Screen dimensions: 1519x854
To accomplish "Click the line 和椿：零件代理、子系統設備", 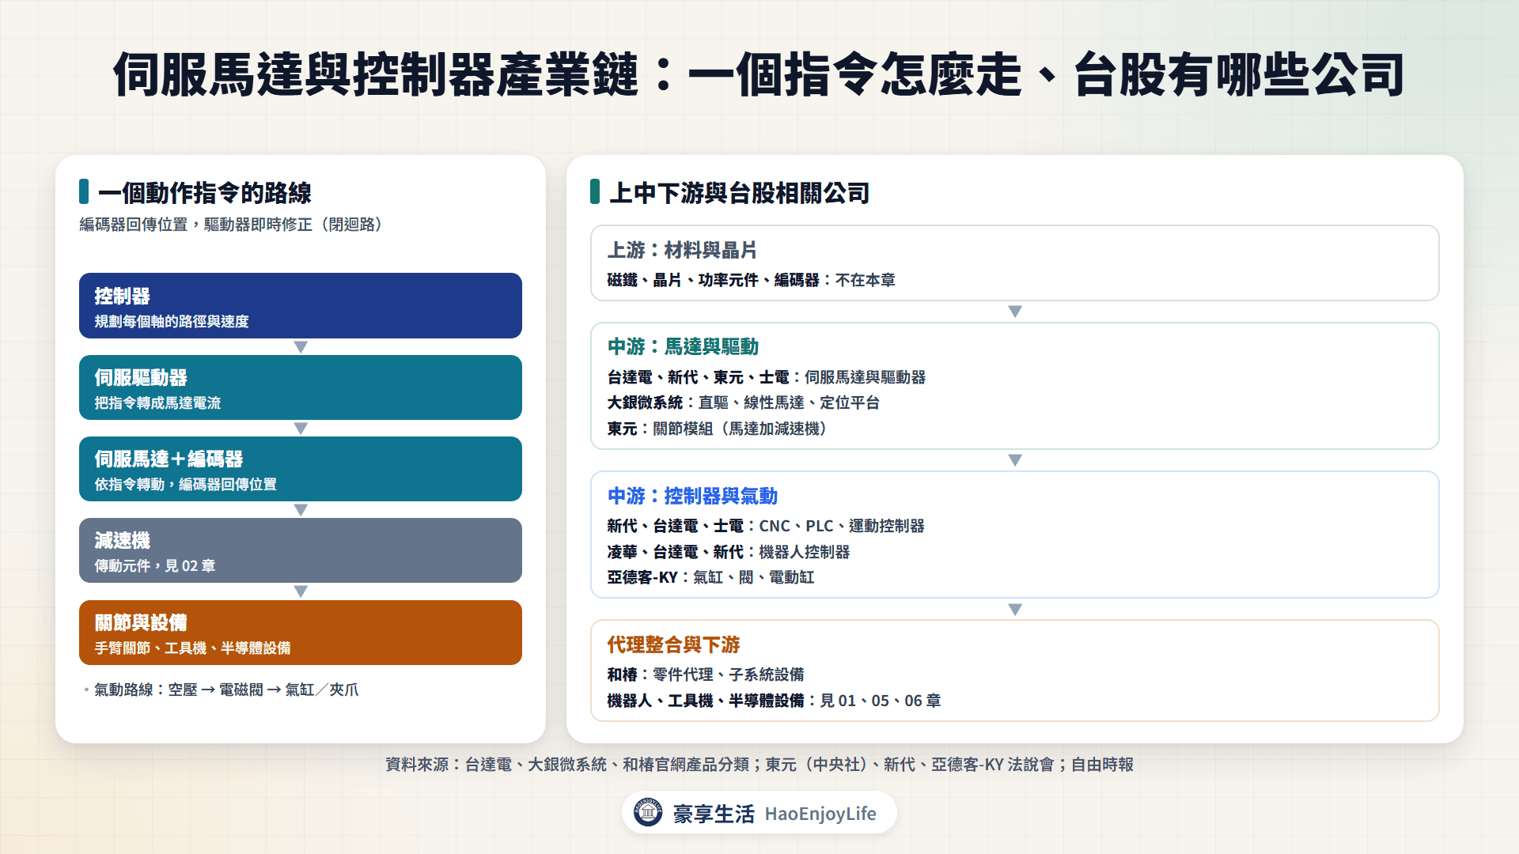I will click(705, 675).
